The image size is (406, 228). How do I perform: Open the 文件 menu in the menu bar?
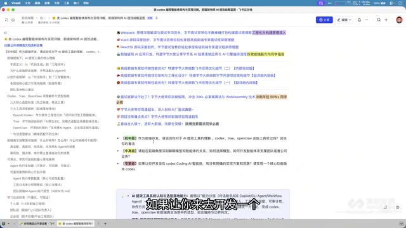coord(28,3)
